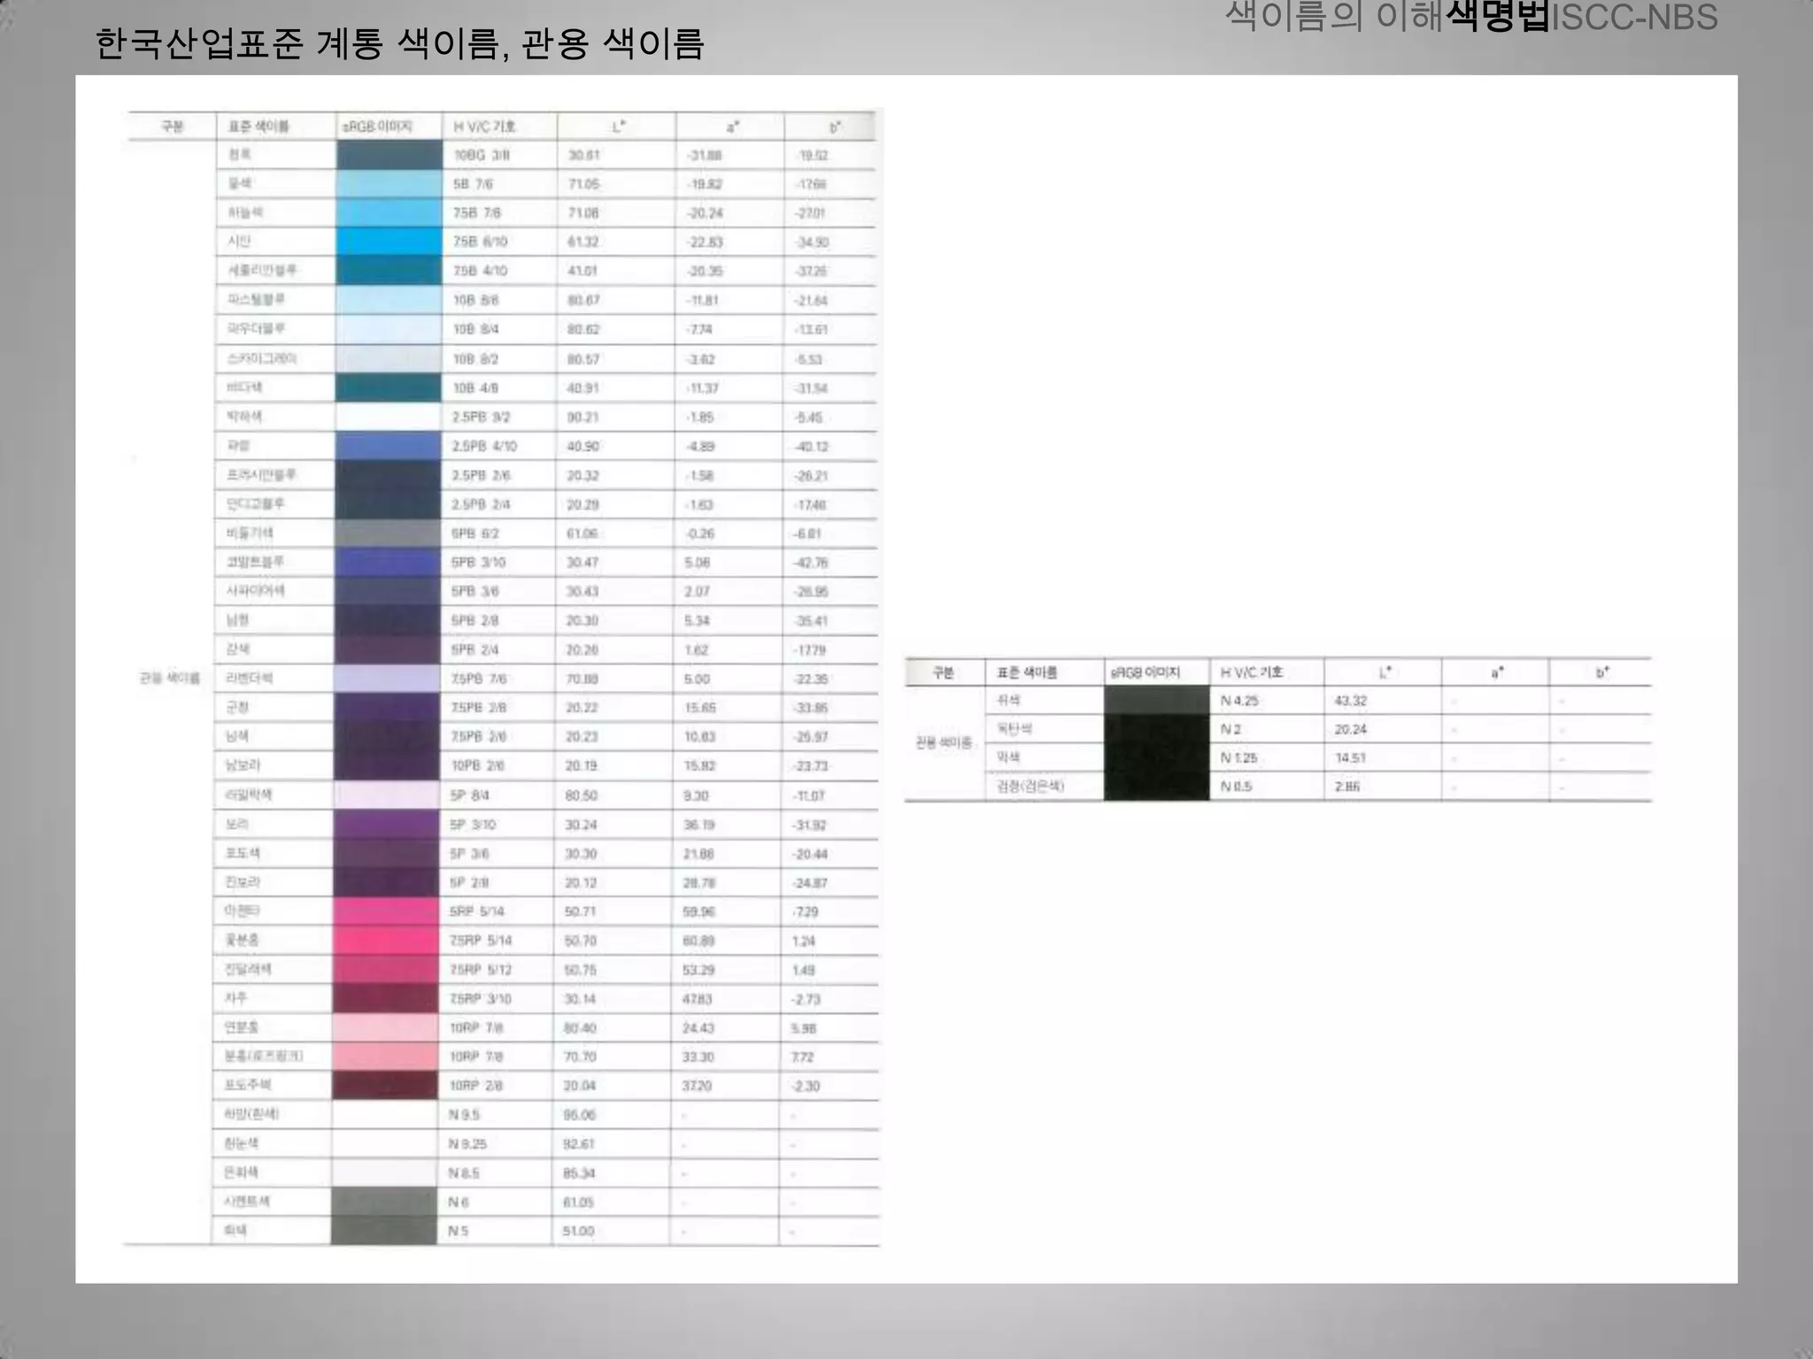Select the color swatch in the 10BG 3/8 row
This screenshot has height=1359, width=1813.
(389, 155)
